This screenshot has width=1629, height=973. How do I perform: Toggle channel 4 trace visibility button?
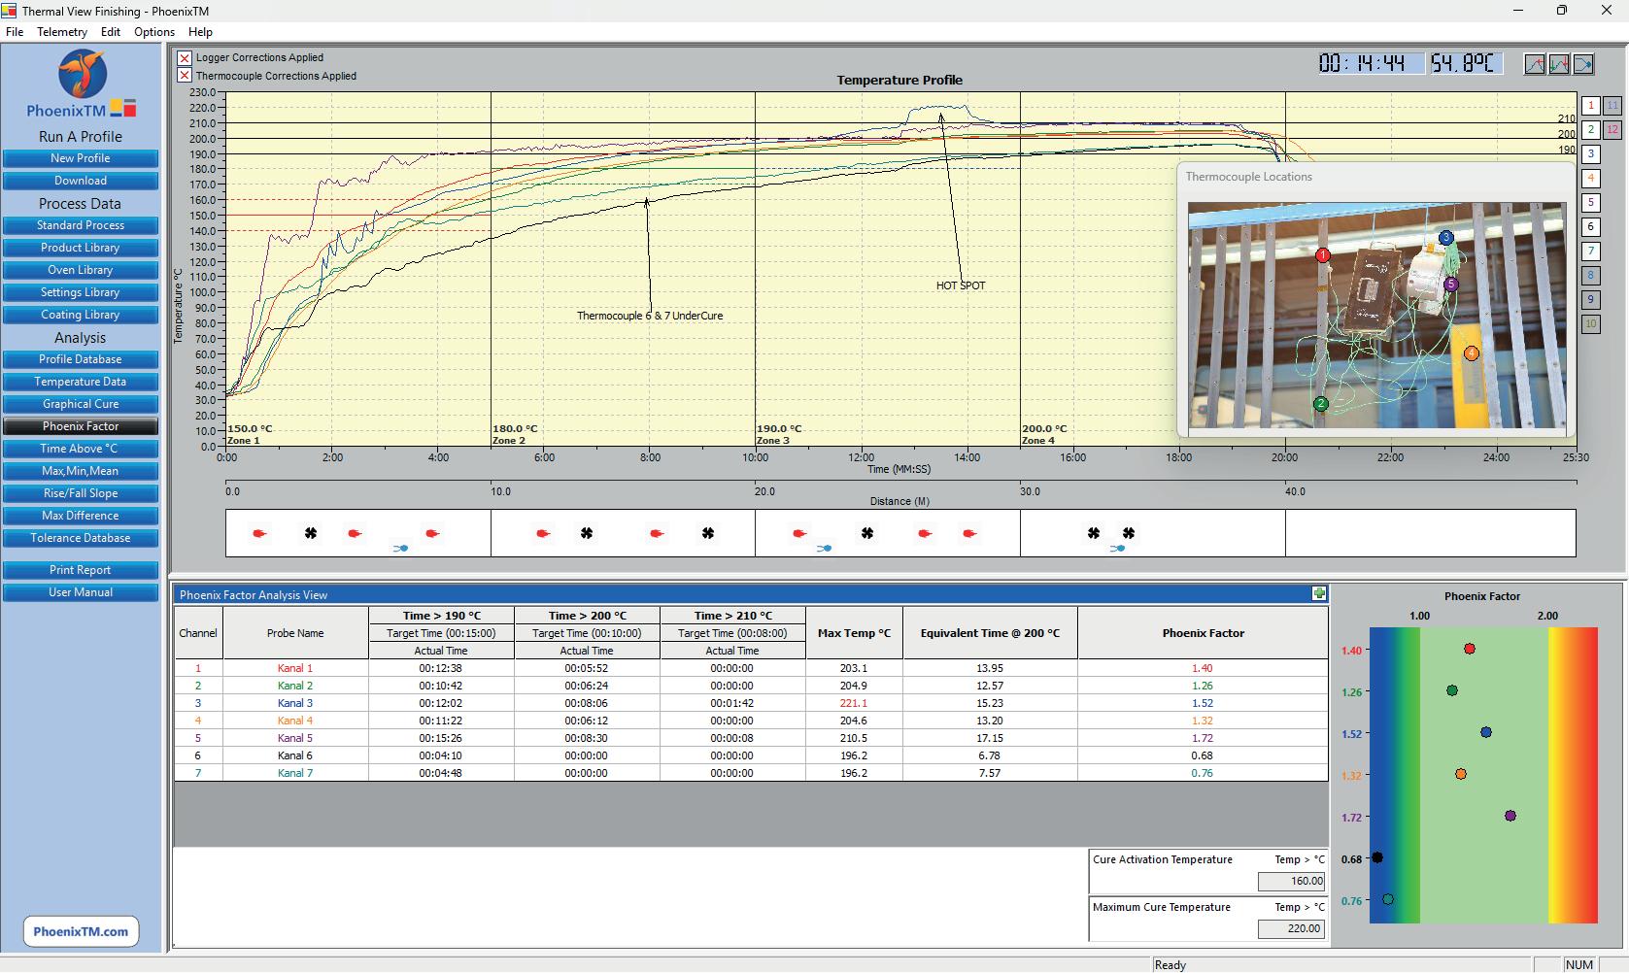tap(1590, 179)
